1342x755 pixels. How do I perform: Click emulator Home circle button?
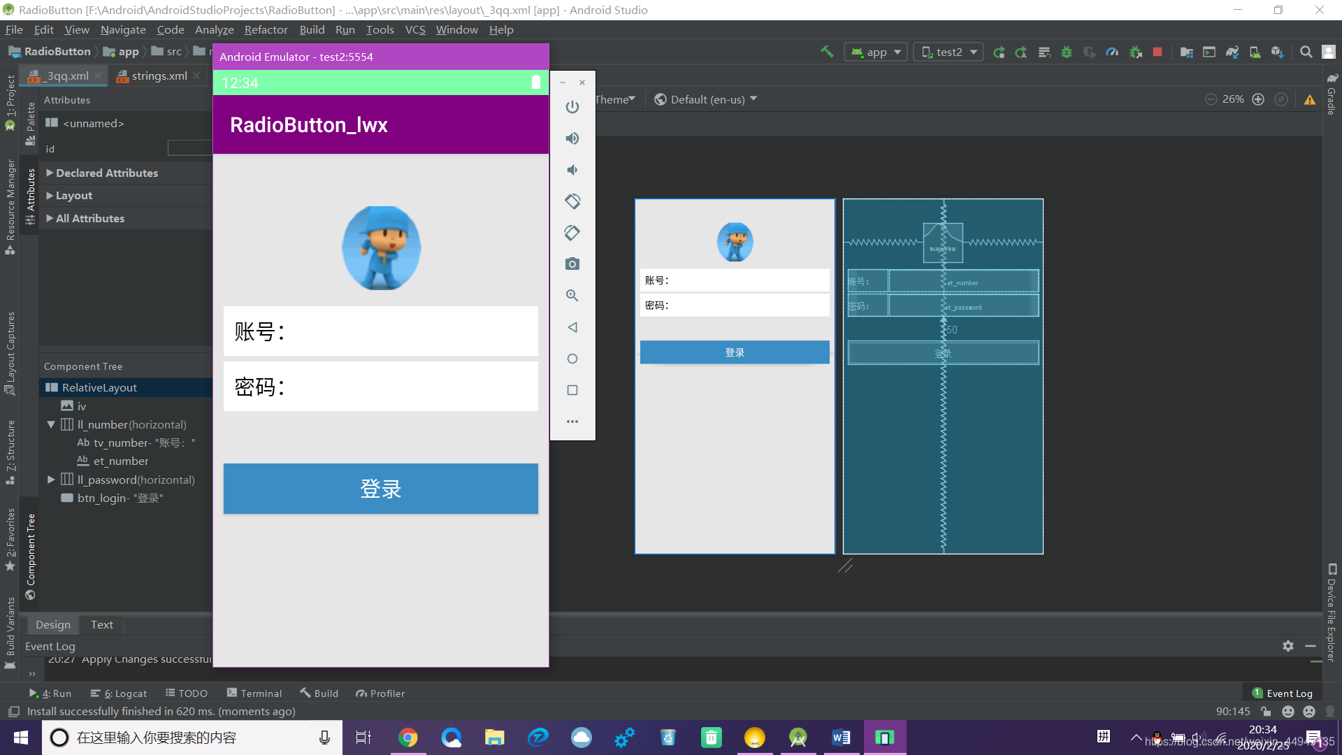click(572, 359)
